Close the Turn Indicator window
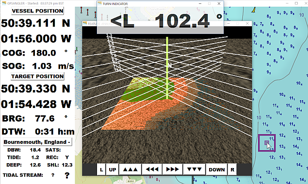Image resolution: width=308 pixels, height=184 pixels. pos(219,3)
